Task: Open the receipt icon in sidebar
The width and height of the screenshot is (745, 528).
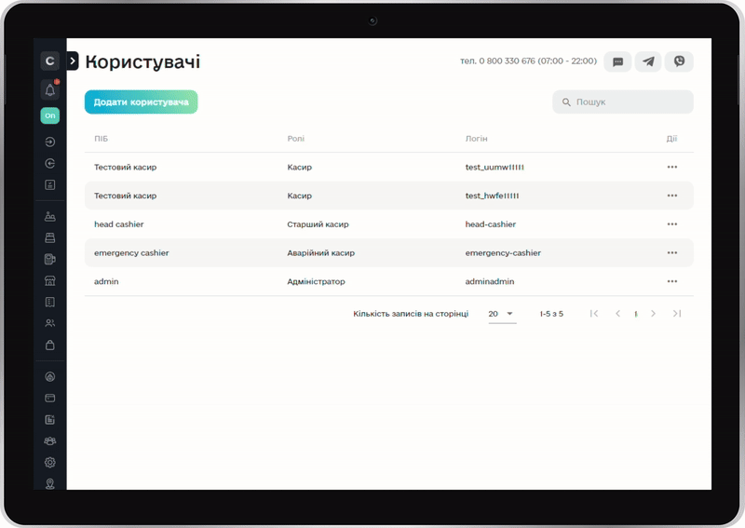Action: (x=50, y=302)
